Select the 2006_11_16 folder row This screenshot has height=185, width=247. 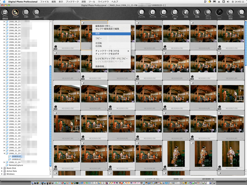(15, 145)
